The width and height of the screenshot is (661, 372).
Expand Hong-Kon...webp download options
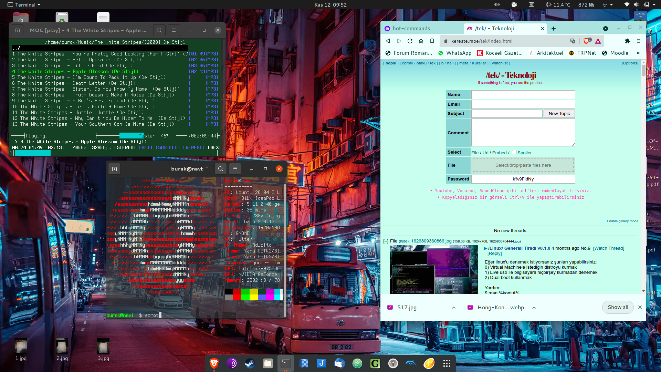(x=534, y=308)
